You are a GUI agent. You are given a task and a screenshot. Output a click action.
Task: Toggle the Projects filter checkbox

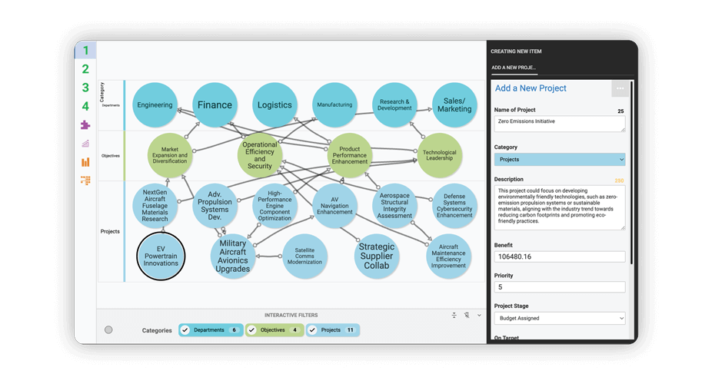click(312, 330)
